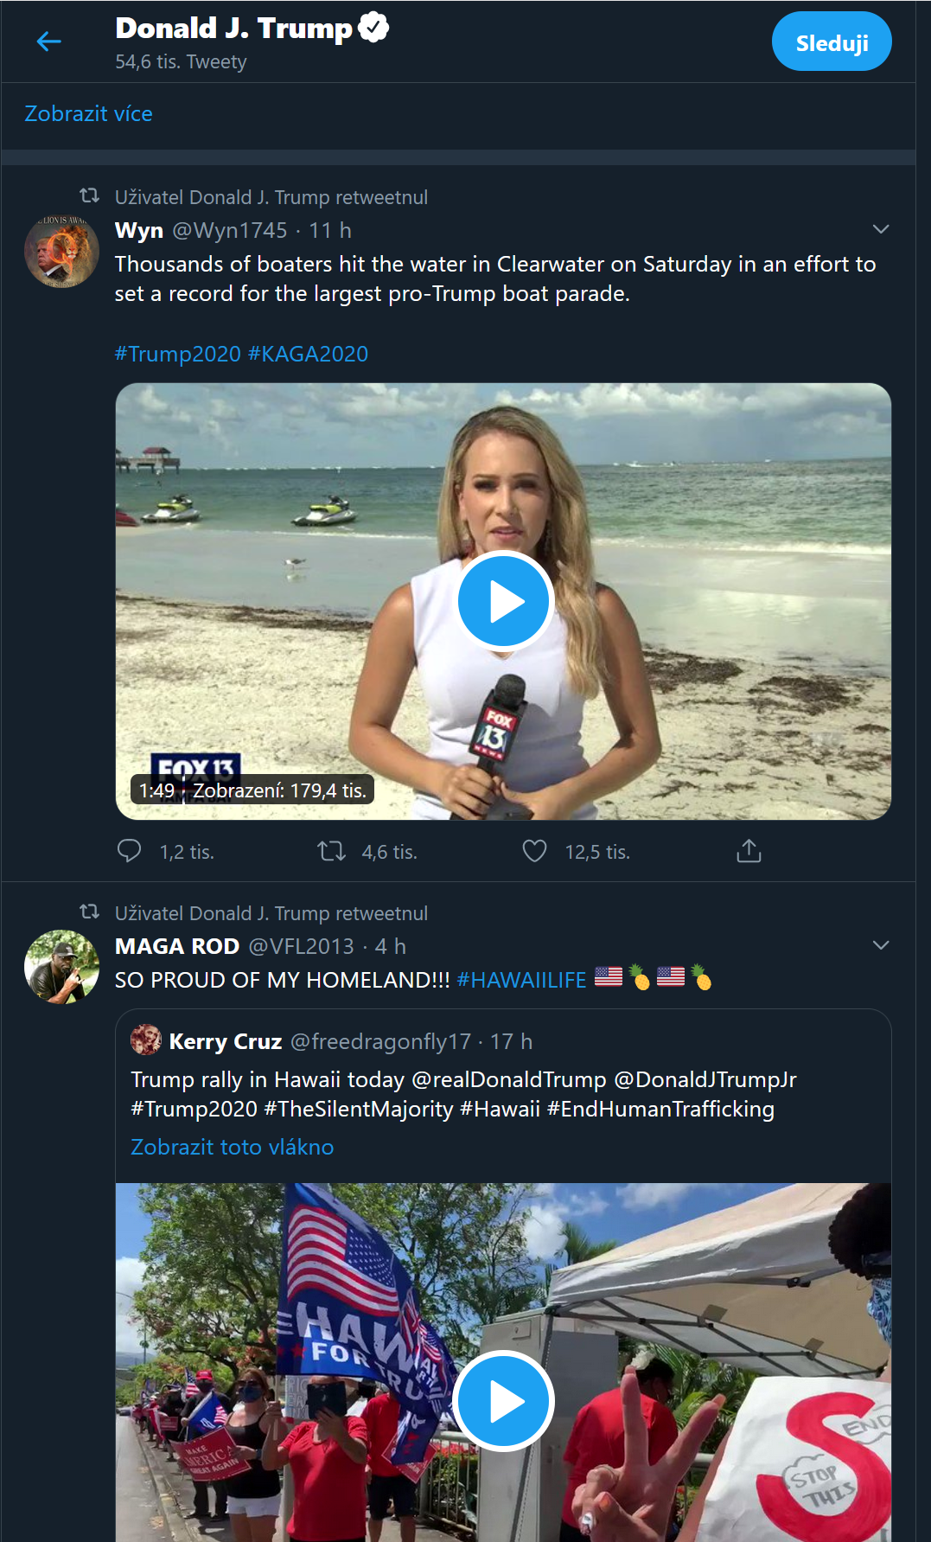Open @Wyn1745 username handle
931x1542 pixels.
point(229,230)
